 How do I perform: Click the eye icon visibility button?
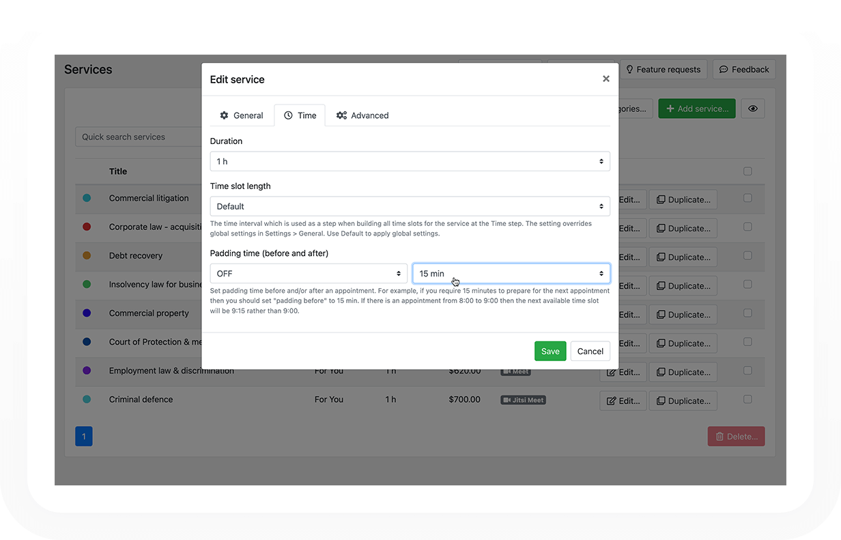click(752, 109)
